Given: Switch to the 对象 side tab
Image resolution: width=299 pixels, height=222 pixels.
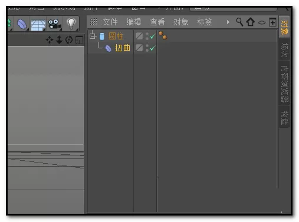Looking at the screenshot, I should point(284,27).
